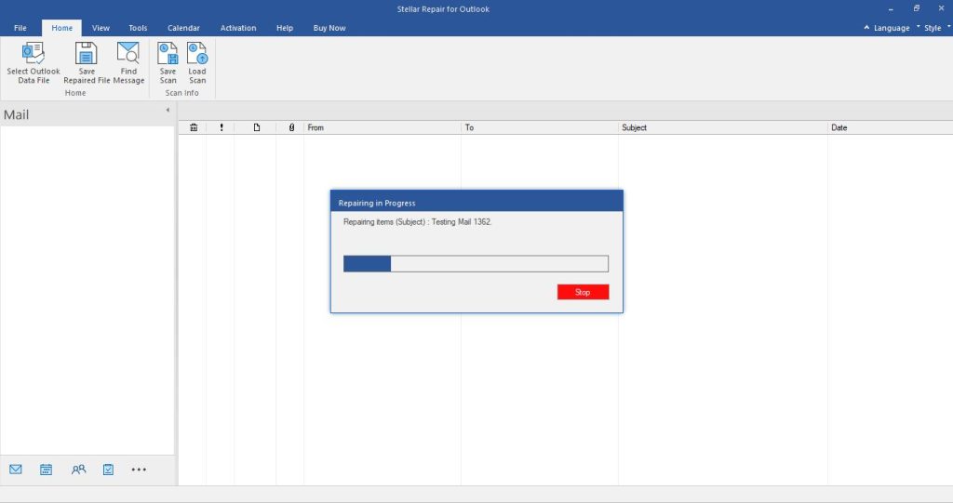
Task: Collapse the Mail pane arrow
Action: click(168, 110)
